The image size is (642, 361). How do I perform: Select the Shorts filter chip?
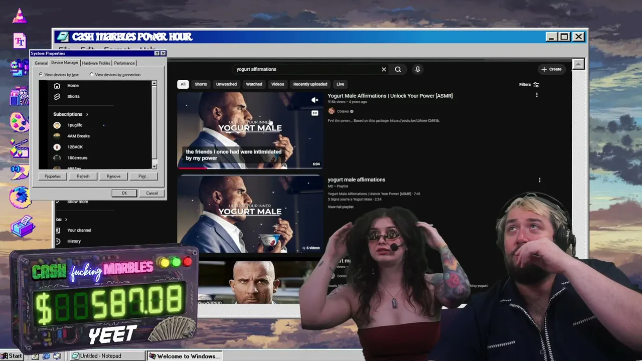click(x=201, y=84)
